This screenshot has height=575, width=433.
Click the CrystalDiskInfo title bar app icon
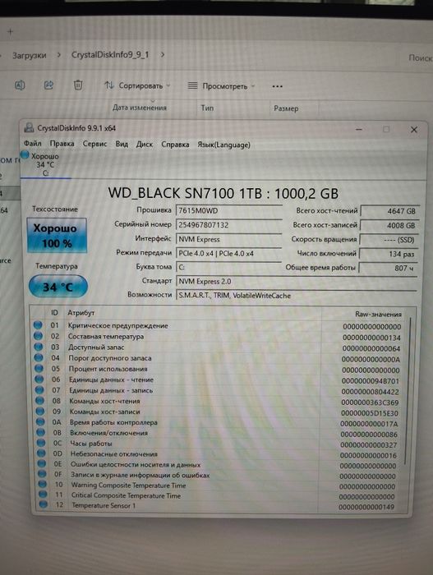click(29, 127)
